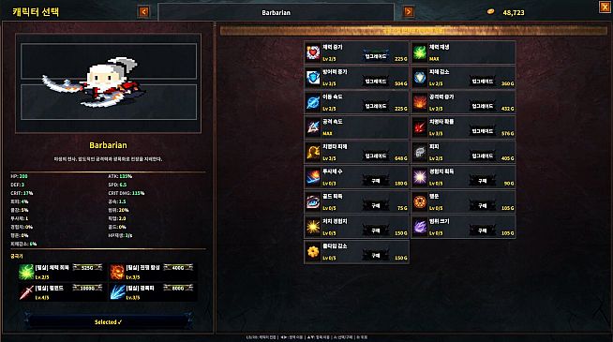Switch to next character with right arrow

click(408, 12)
